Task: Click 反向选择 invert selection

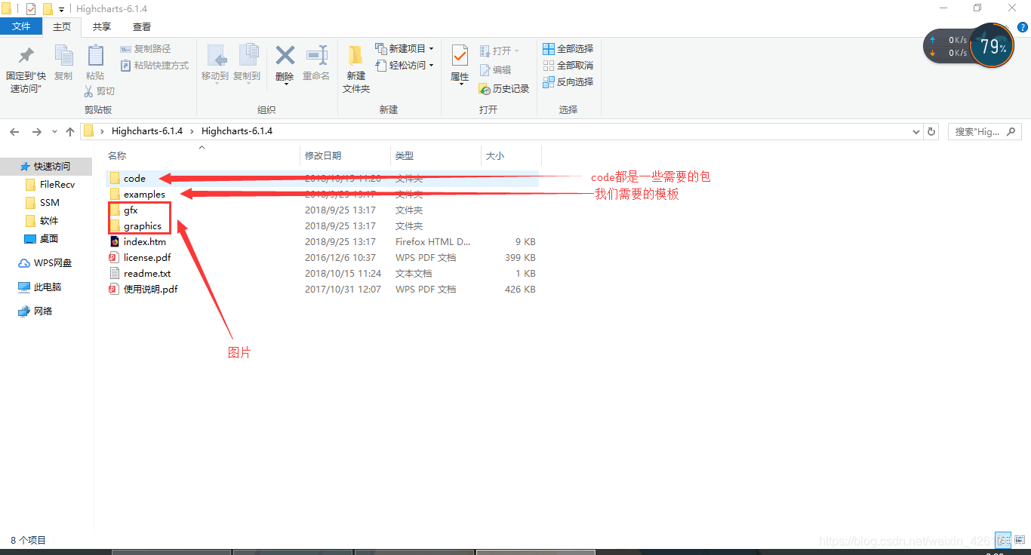Action: click(x=568, y=81)
